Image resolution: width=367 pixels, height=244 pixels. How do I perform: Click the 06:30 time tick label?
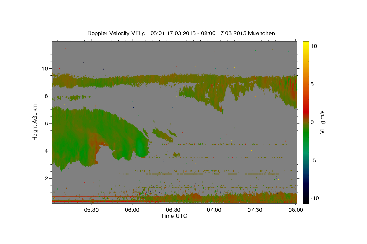(173, 210)
